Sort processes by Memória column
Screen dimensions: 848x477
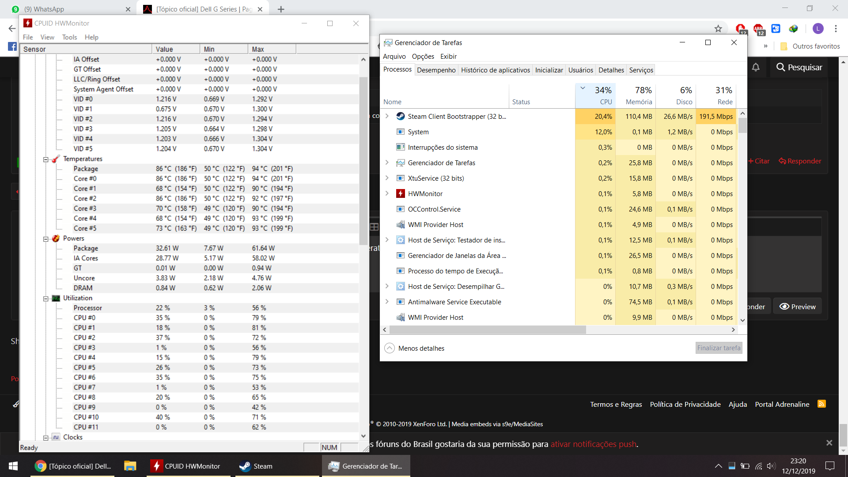point(636,95)
